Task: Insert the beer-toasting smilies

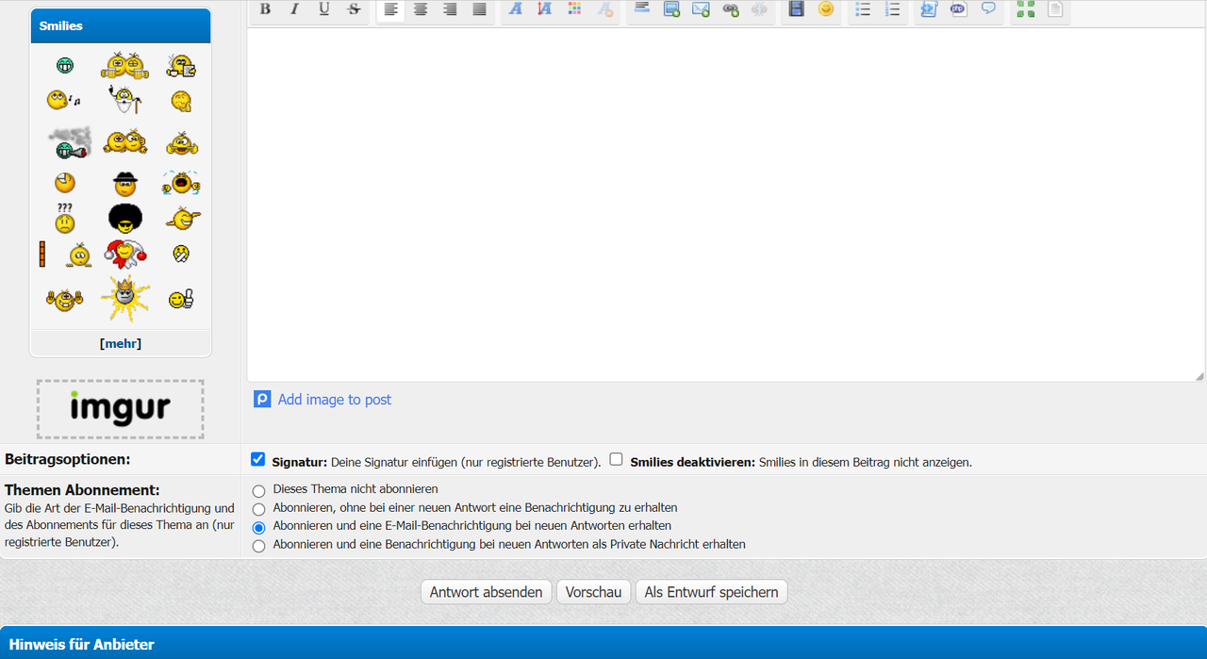Action: coord(124,65)
